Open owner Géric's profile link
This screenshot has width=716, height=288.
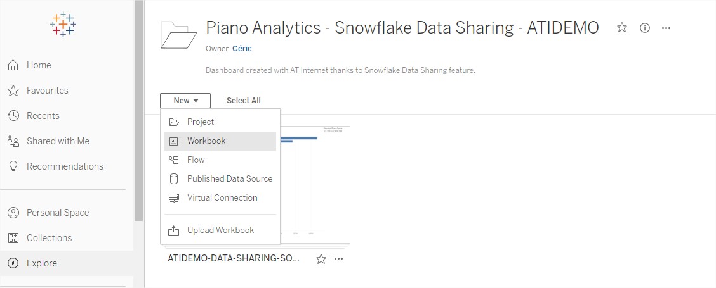[x=242, y=49]
